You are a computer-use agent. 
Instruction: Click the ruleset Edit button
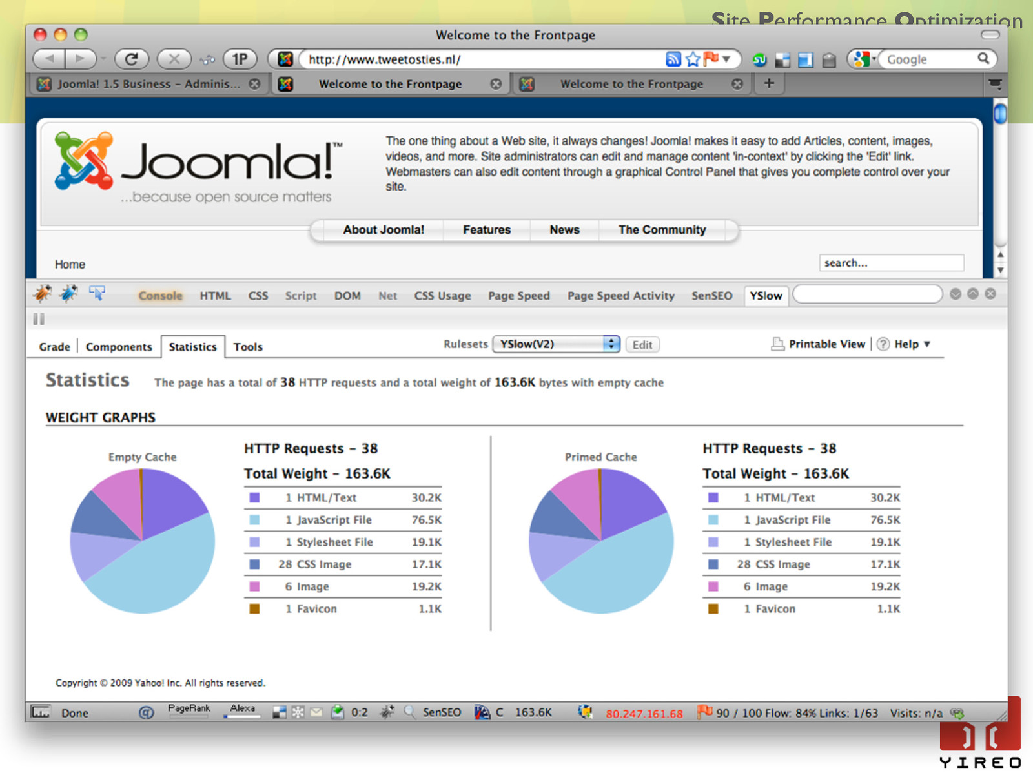coord(642,345)
